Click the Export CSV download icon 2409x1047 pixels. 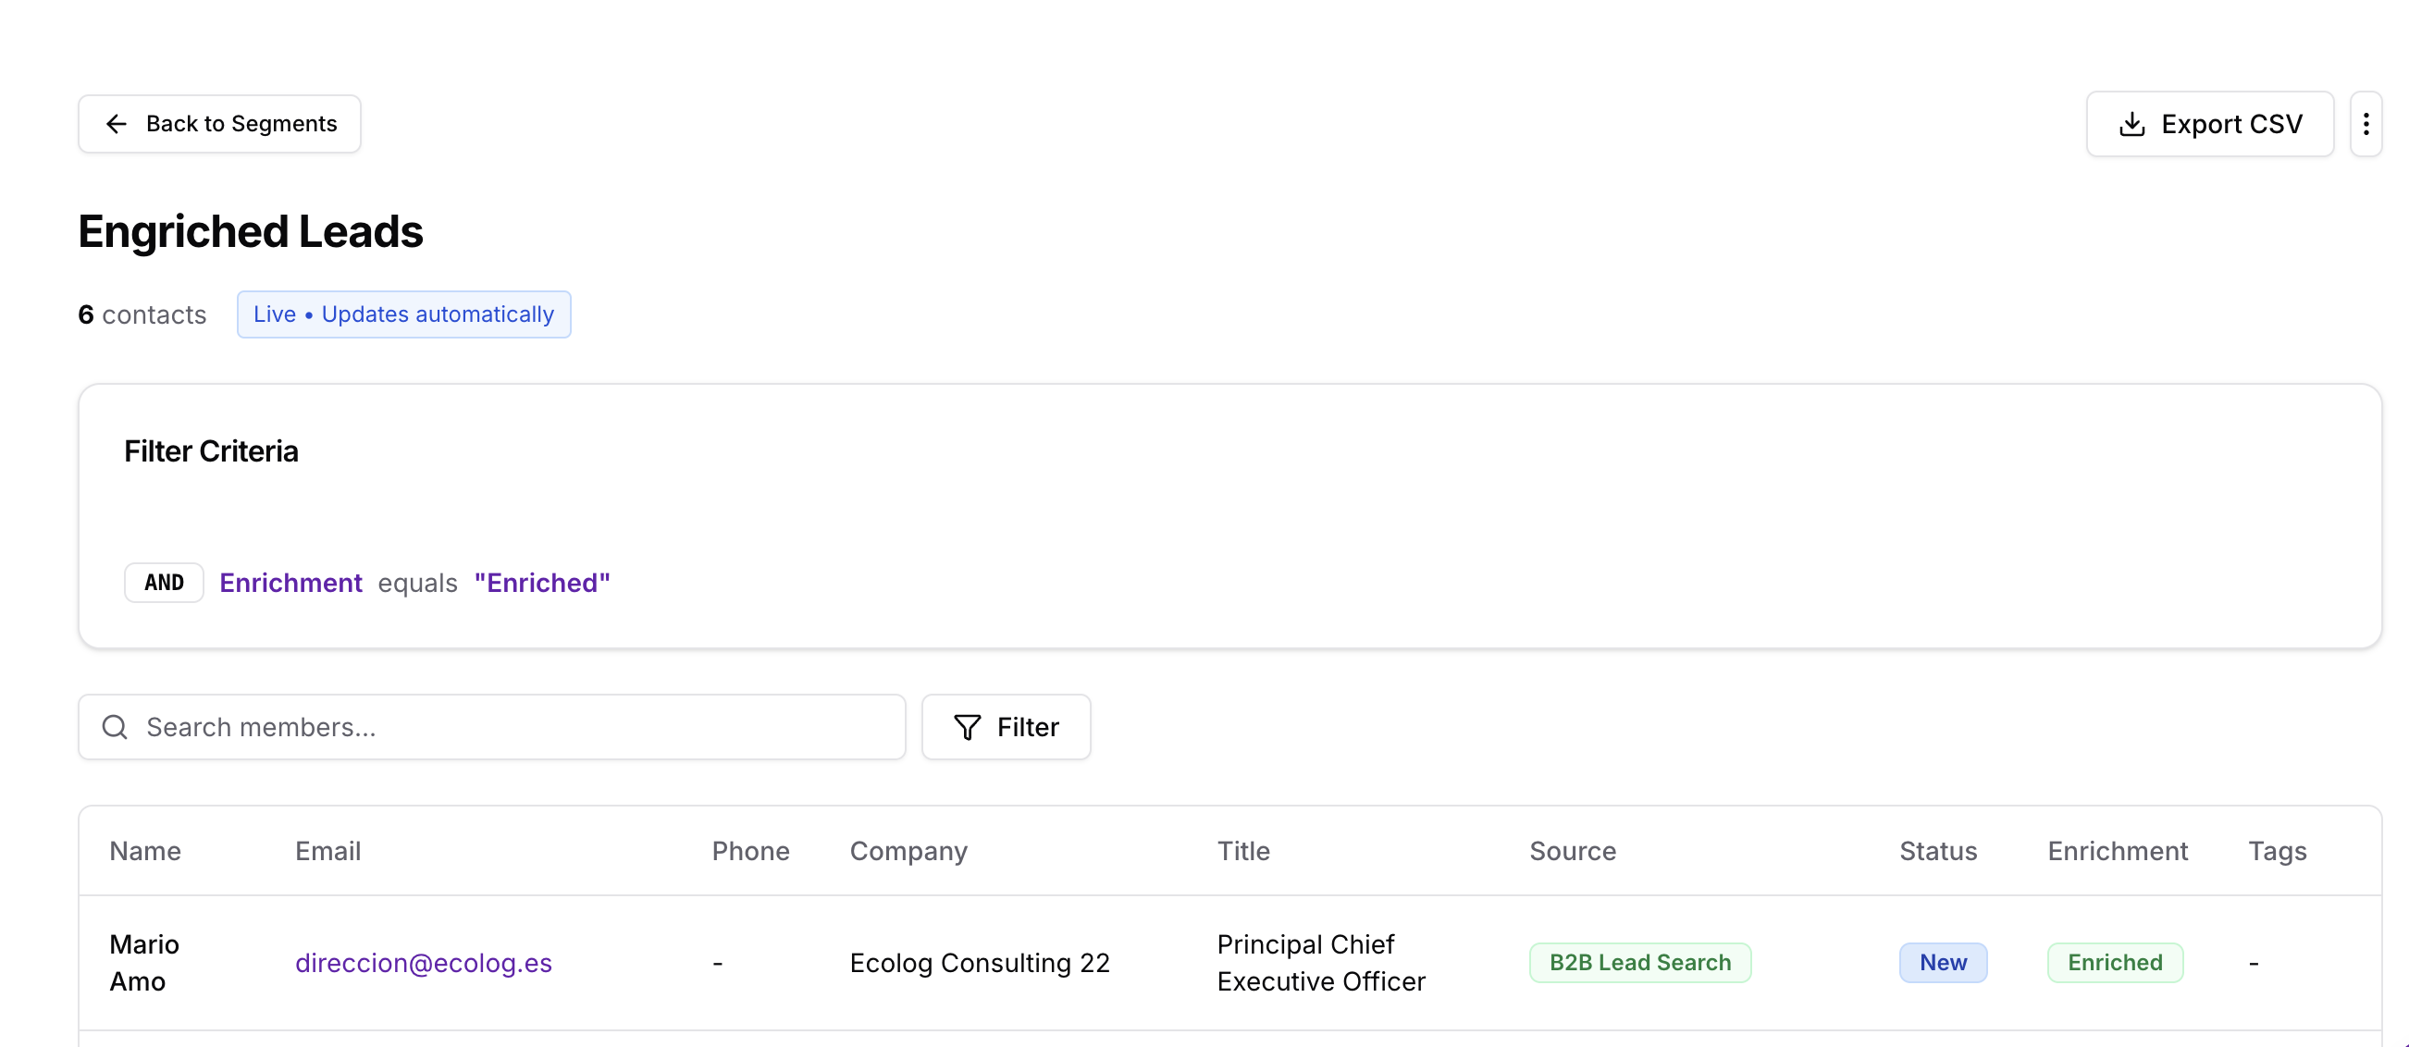click(x=2131, y=124)
